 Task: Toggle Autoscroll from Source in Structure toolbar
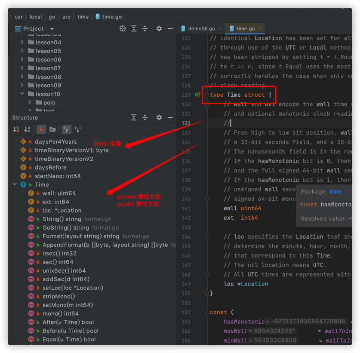point(78,130)
